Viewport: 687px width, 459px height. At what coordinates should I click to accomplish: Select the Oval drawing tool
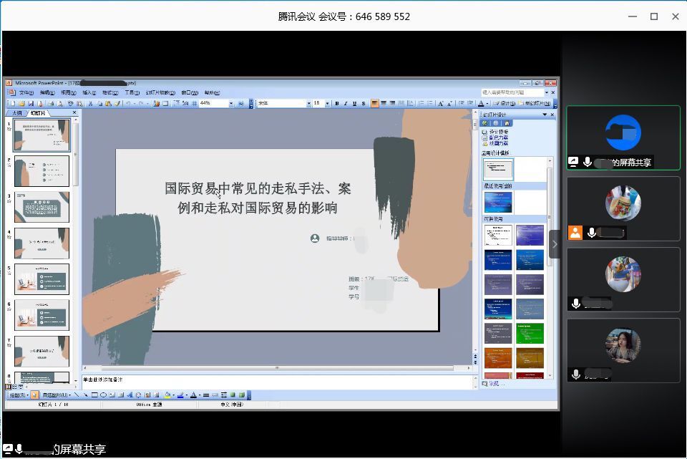pos(103,395)
